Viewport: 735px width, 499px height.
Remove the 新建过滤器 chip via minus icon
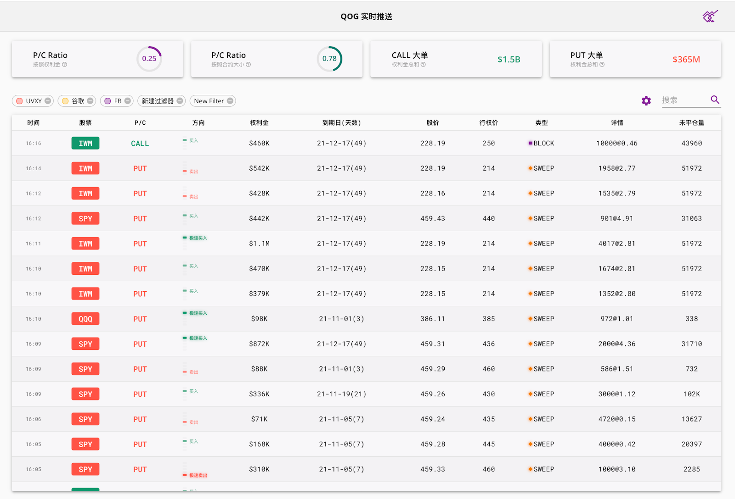(180, 101)
